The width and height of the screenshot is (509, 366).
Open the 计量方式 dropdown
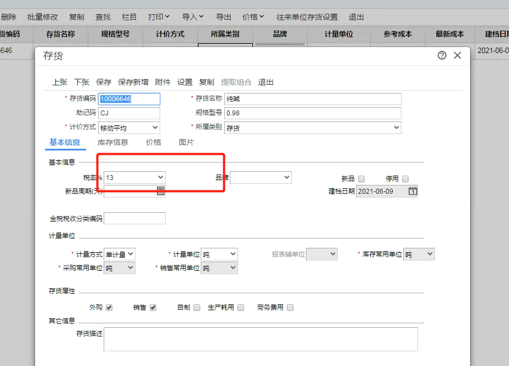tap(120, 254)
